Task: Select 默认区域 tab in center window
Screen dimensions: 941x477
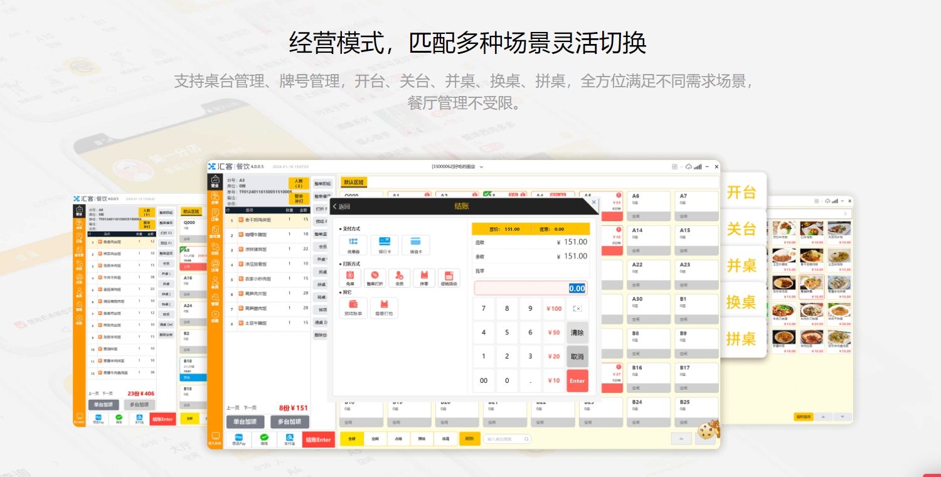Action: [x=353, y=182]
